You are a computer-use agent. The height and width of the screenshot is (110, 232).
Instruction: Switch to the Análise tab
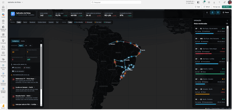23,41
